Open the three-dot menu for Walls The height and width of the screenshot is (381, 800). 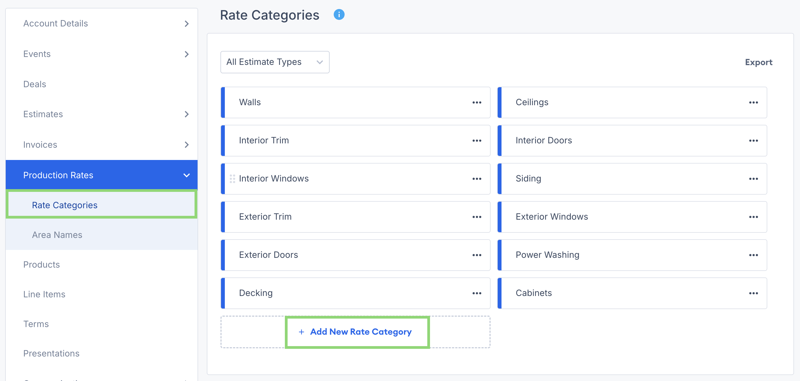click(x=477, y=102)
